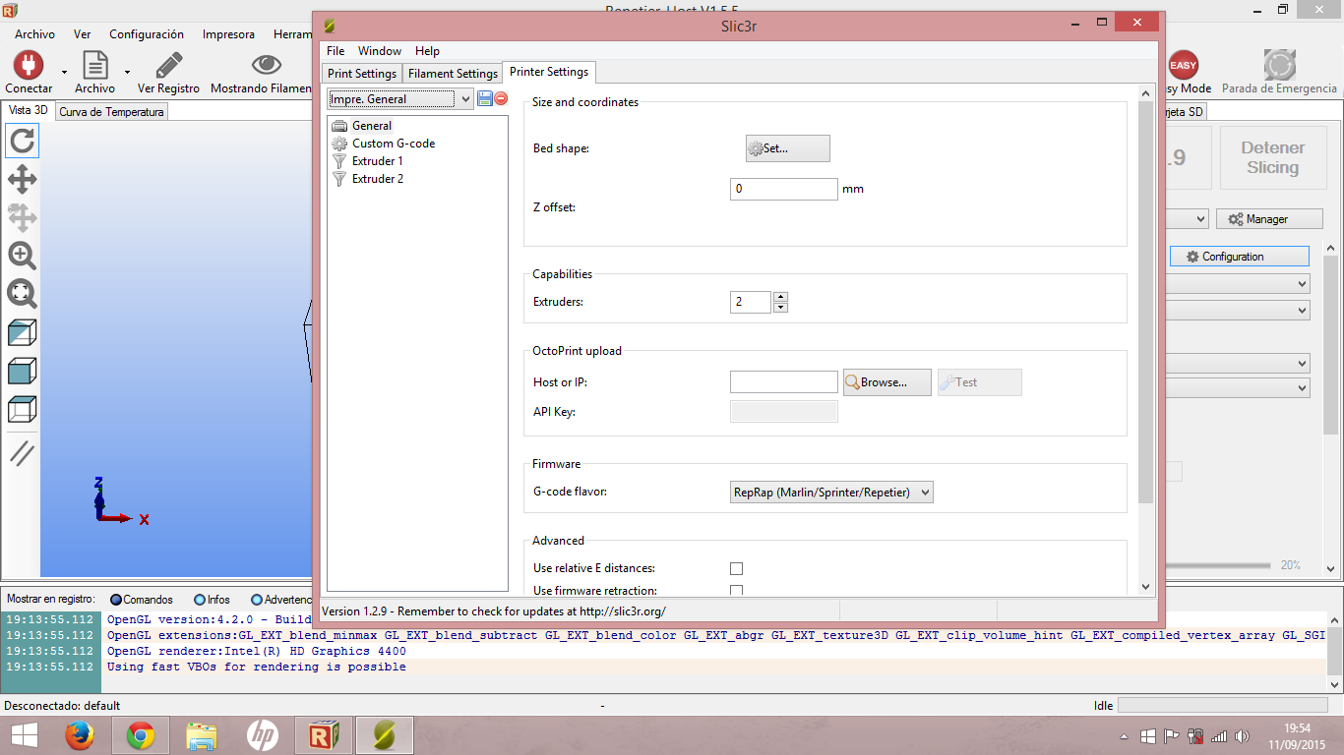Image resolution: width=1344 pixels, height=755 pixels.
Task: Select the move view arrows tool
Action: 22,179
